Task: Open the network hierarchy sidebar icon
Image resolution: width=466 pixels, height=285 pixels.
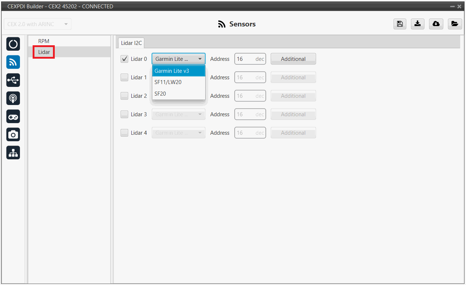Action: (13, 153)
